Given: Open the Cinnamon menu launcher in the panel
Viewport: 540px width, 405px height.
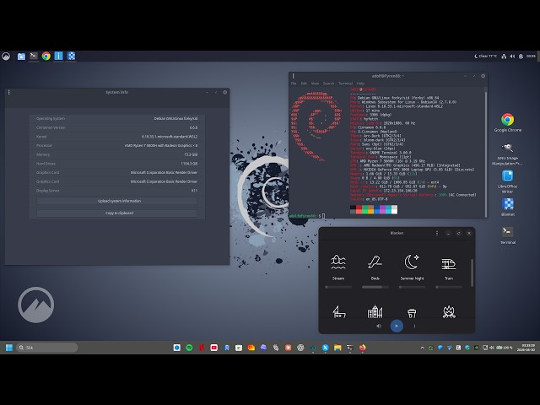Looking at the screenshot, I should pyautogui.click(x=6, y=57).
